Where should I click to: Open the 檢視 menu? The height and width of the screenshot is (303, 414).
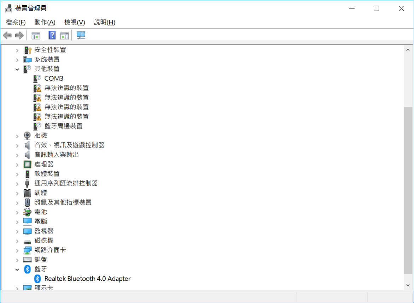[74, 22]
